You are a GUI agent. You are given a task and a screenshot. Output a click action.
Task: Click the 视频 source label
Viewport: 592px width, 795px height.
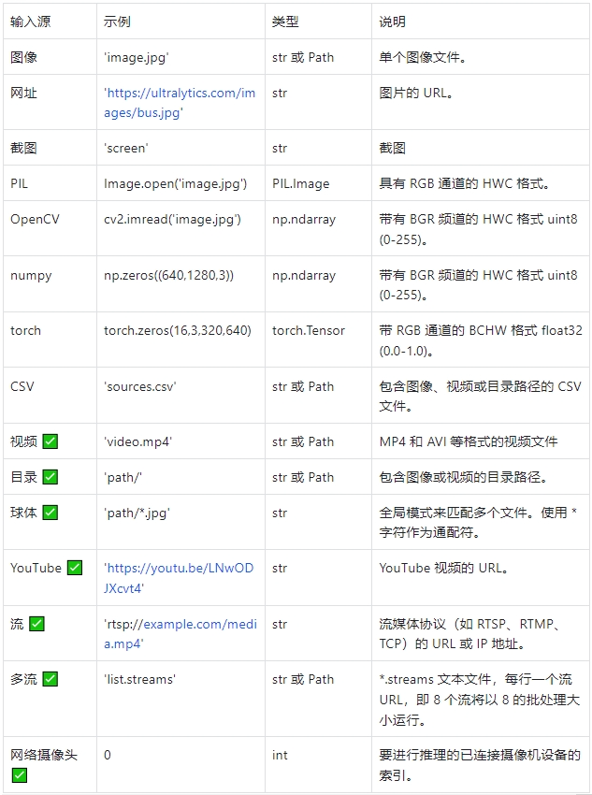(x=23, y=441)
